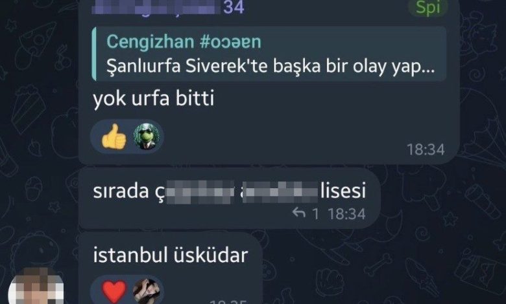Tap the frog avatar beside thumbs up
Screen dimensions: 506x304
(x=147, y=136)
